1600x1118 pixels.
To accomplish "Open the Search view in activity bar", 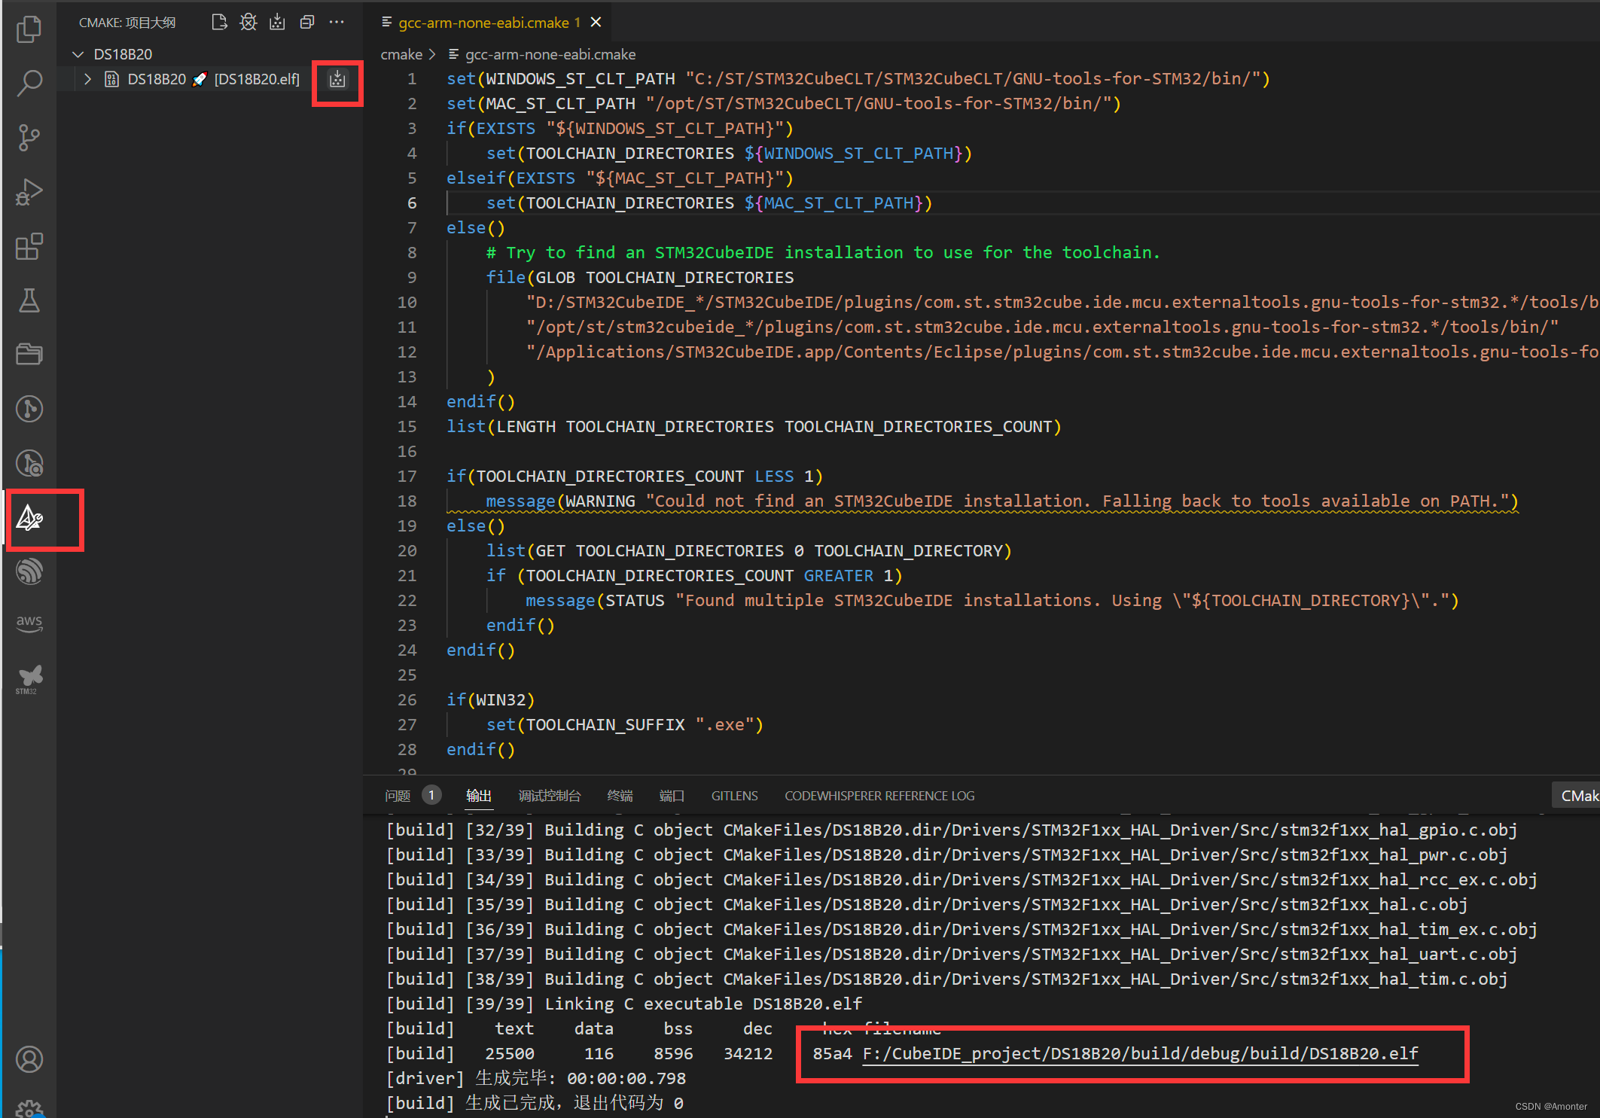I will tap(29, 83).
